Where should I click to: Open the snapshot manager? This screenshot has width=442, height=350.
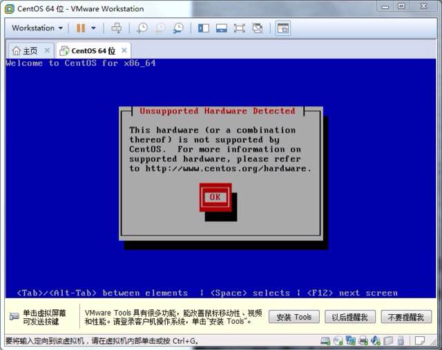coord(178,28)
